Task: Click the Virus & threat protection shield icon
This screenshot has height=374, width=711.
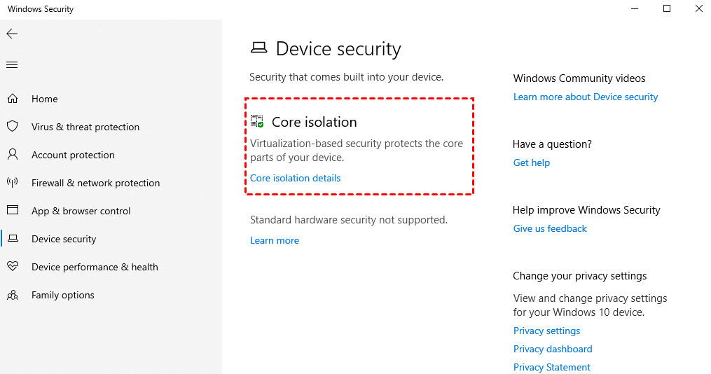Action: tap(13, 127)
